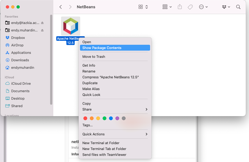Choose New Terminal Tab at Folder
249x162 pixels.
point(115,149)
